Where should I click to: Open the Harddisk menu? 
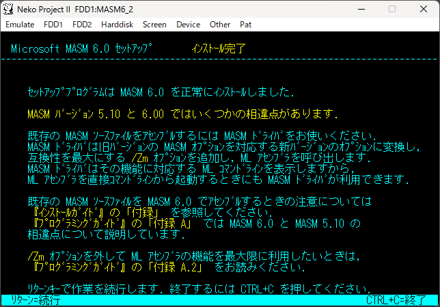(117, 25)
